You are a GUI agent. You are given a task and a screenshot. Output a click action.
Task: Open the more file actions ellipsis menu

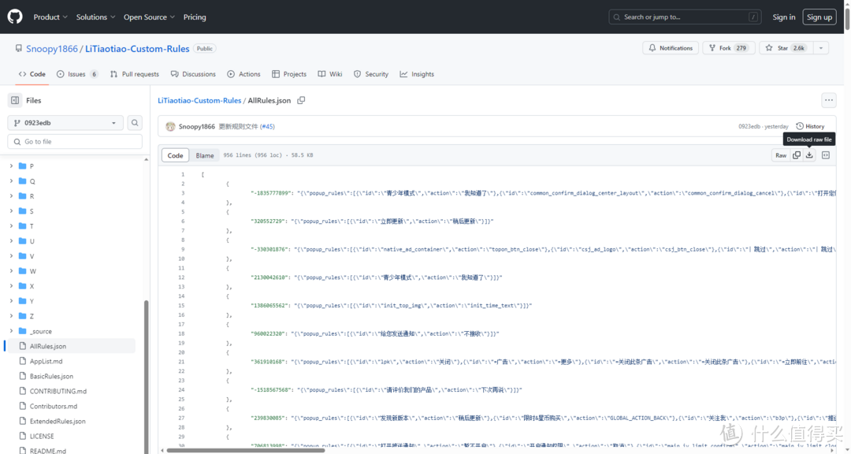click(x=829, y=100)
